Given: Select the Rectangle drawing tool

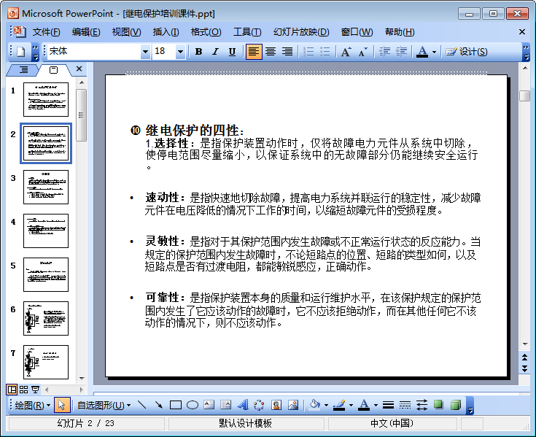Looking at the screenshot, I should click(175, 405).
